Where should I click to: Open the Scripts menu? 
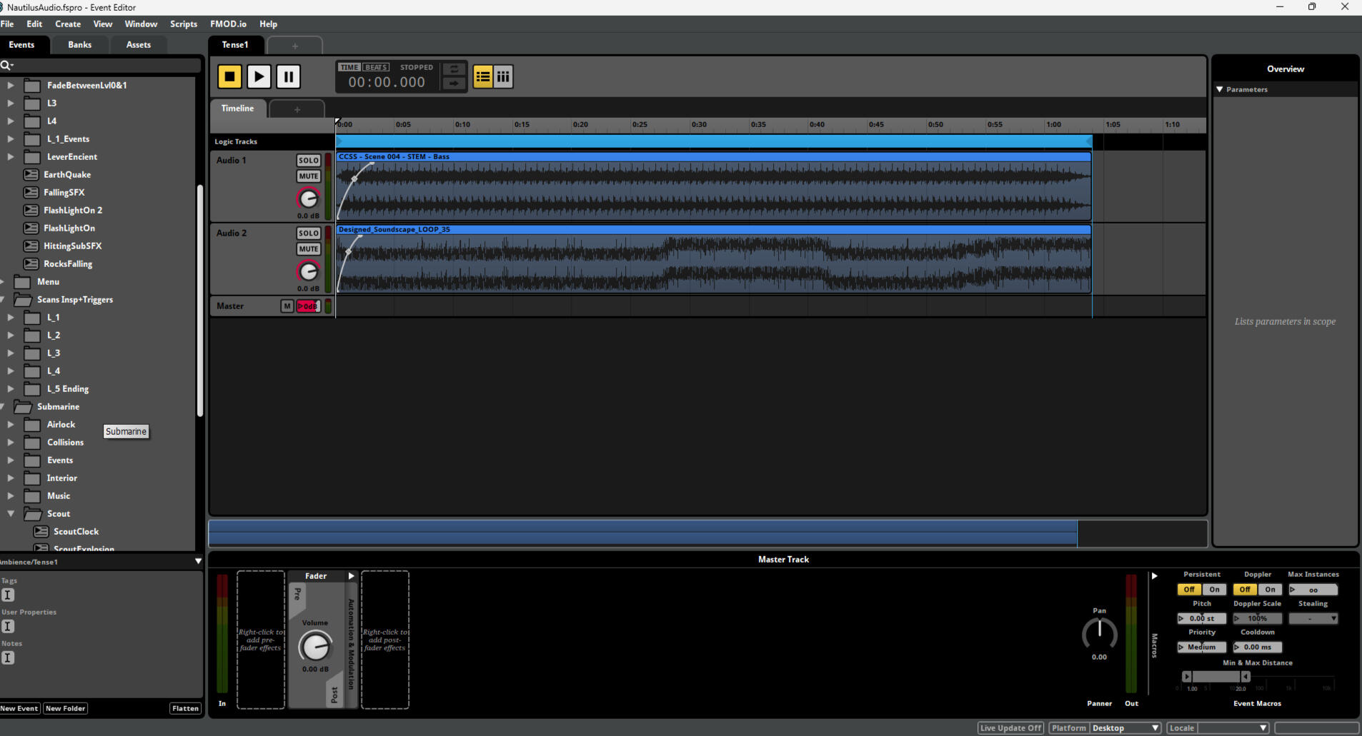pyautogui.click(x=183, y=24)
